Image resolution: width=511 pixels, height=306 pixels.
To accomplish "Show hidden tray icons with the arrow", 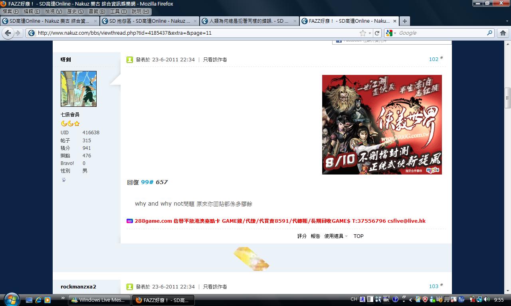I will [x=410, y=300].
